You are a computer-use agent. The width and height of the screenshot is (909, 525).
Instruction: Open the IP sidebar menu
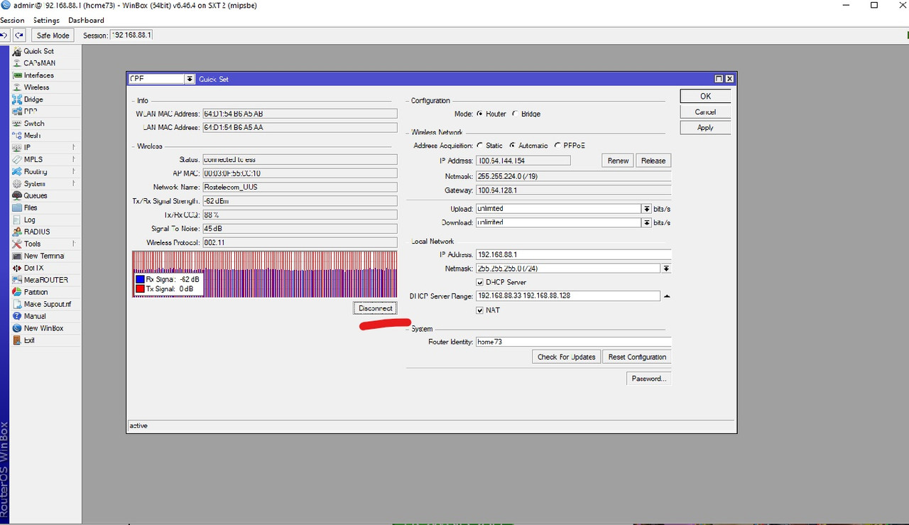[x=27, y=148]
